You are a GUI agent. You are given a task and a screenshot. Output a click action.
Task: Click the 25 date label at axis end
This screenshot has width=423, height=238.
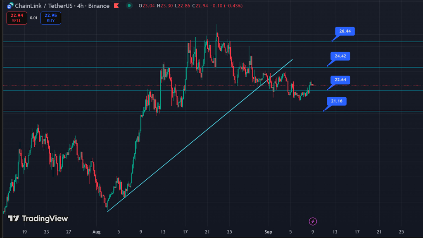point(401,232)
